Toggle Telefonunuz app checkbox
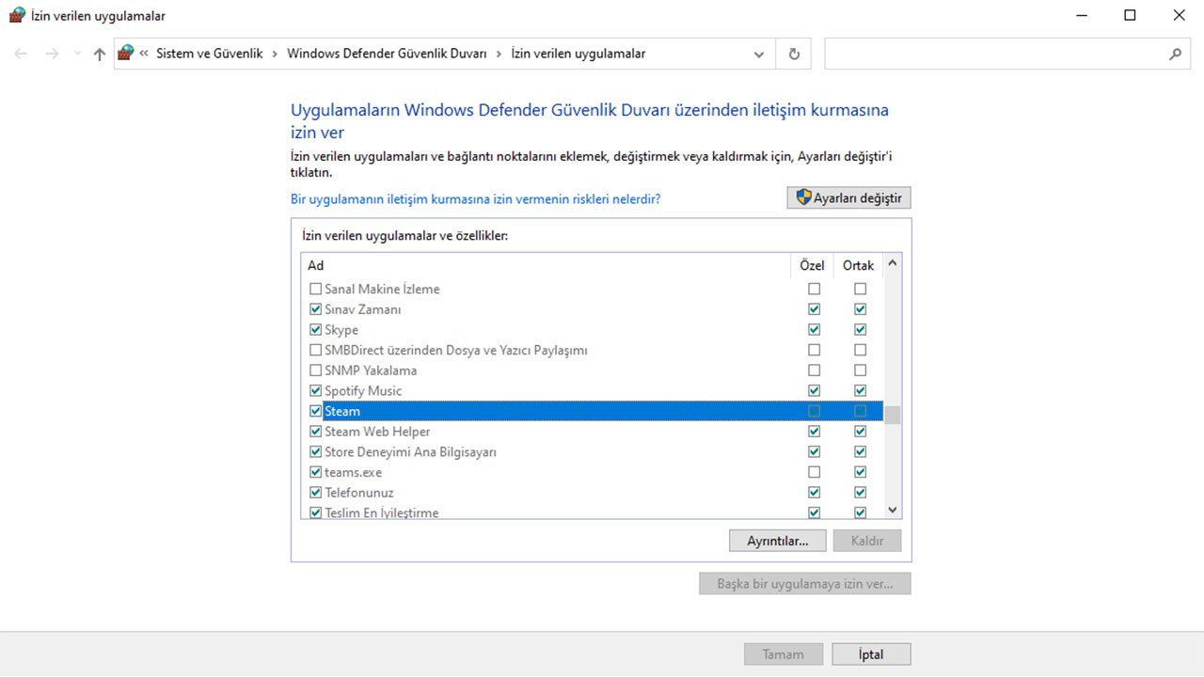Image resolution: width=1204 pixels, height=677 pixels. click(x=316, y=493)
